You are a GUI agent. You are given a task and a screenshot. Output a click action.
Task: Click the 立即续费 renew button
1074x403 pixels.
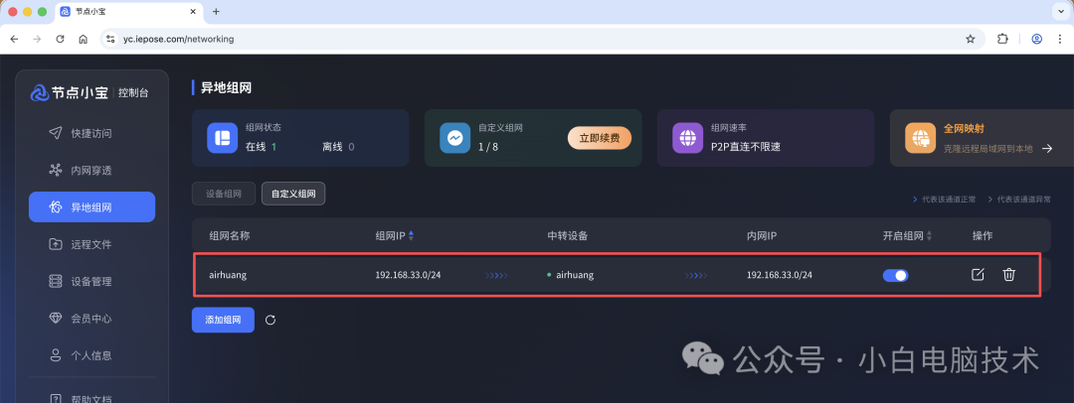[600, 138]
